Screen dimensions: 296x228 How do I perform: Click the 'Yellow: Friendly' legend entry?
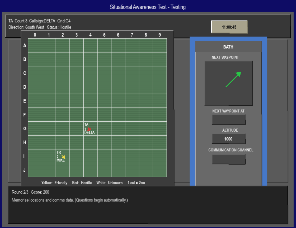click(54, 183)
